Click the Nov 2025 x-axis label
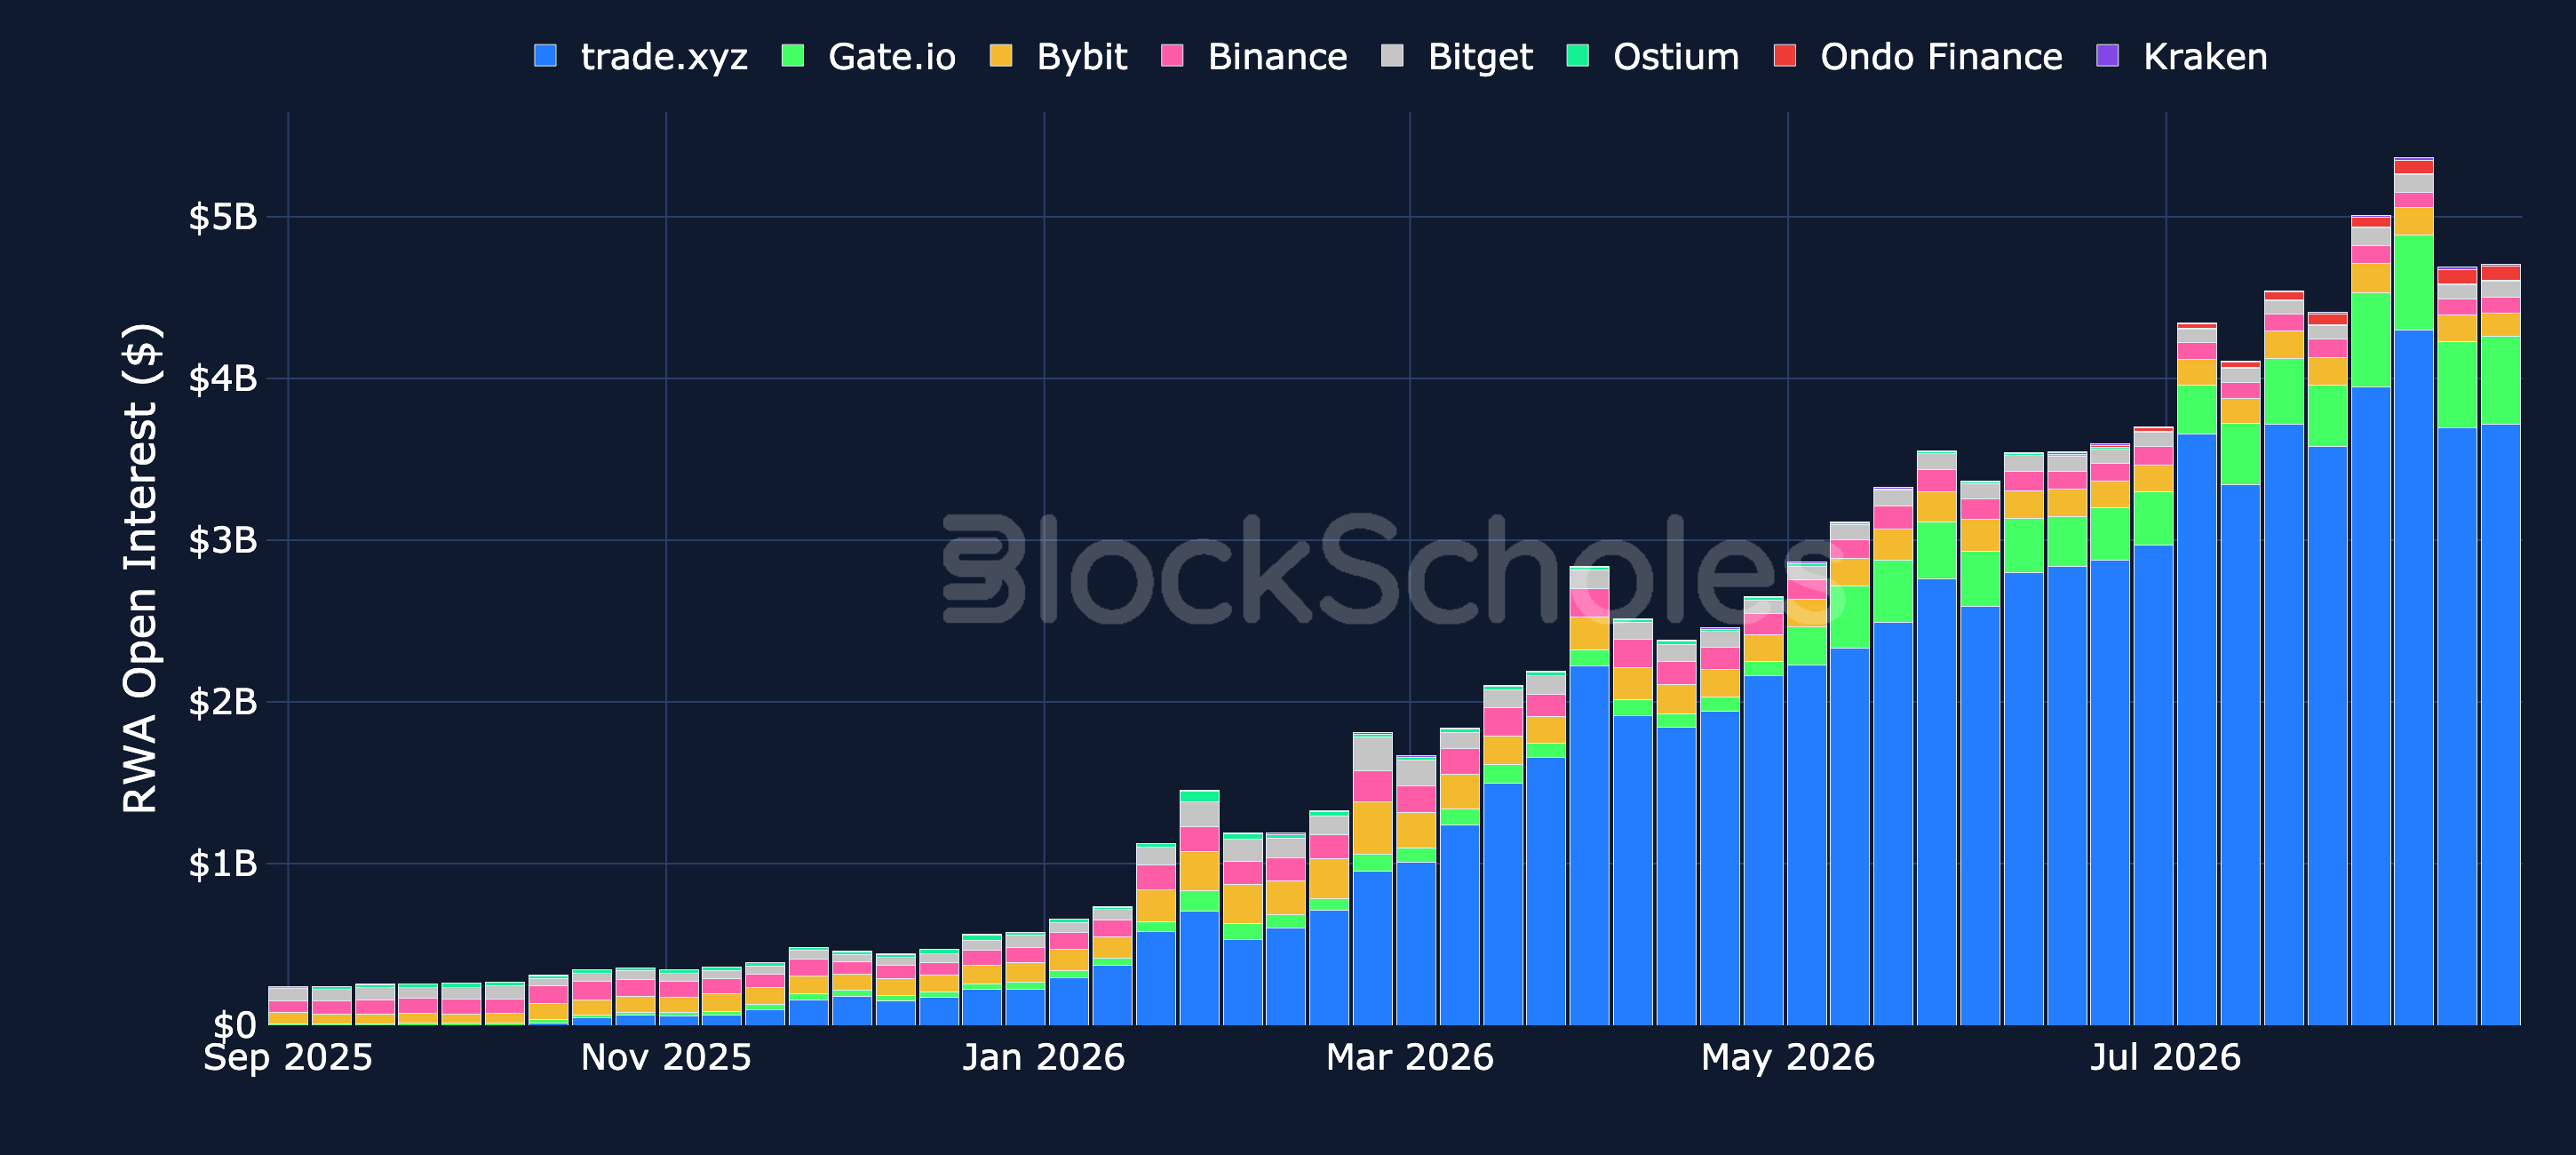This screenshot has height=1155, width=2576. [x=666, y=1058]
